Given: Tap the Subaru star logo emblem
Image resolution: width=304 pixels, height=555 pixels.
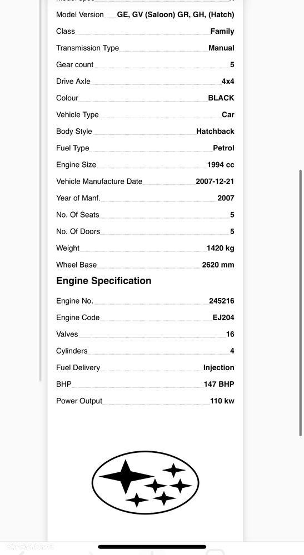Looking at the screenshot, I should tap(145, 482).
